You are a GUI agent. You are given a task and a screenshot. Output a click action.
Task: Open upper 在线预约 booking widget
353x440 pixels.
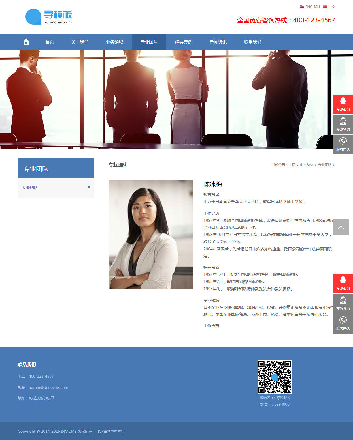coord(343,125)
